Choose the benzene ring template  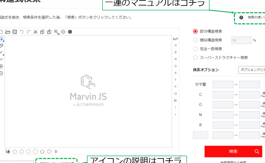[49, 152]
